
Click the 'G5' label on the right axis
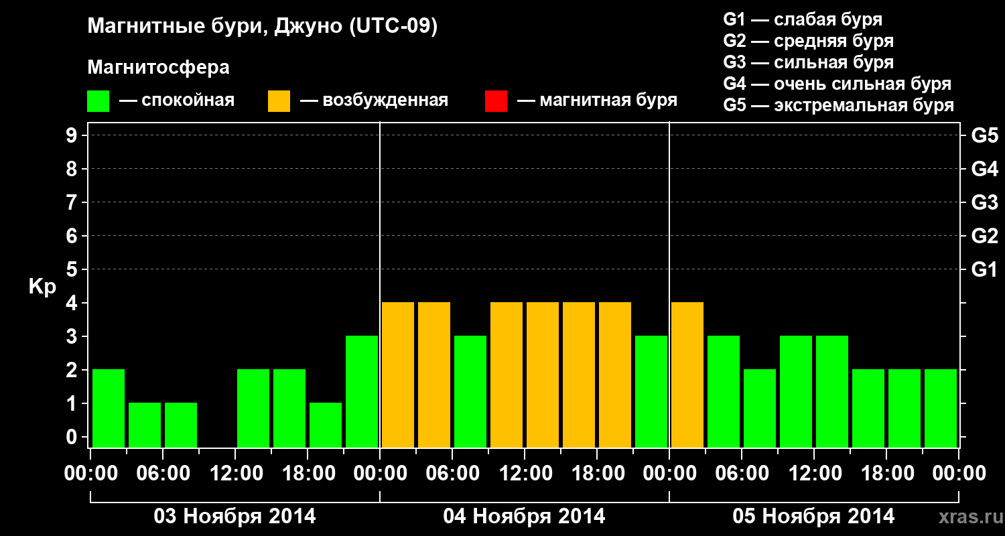coord(984,135)
